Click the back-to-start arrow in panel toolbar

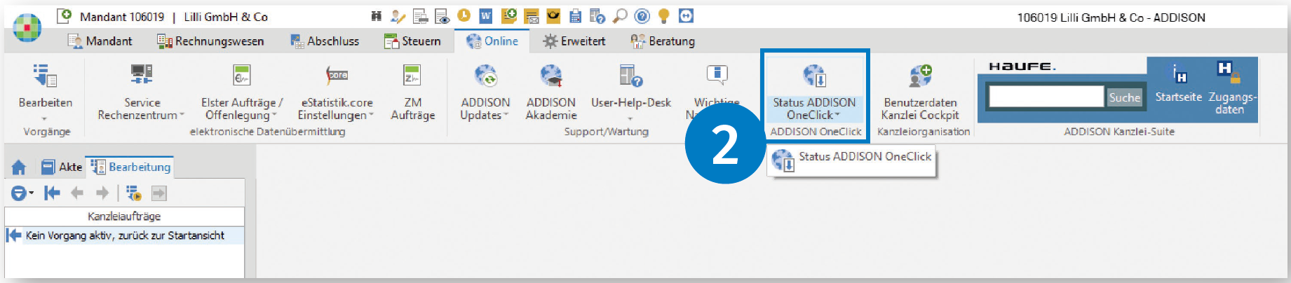point(52,193)
